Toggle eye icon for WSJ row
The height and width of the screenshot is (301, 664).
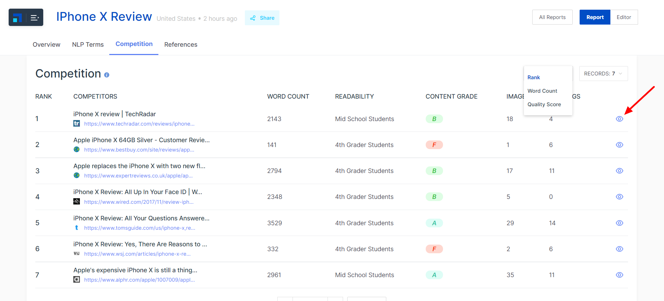click(619, 249)
